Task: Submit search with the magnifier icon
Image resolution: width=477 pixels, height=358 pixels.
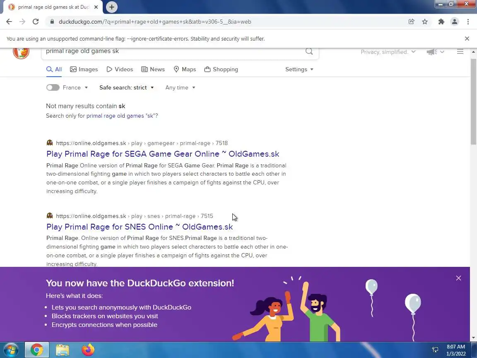Action: (x=309, y=51)
